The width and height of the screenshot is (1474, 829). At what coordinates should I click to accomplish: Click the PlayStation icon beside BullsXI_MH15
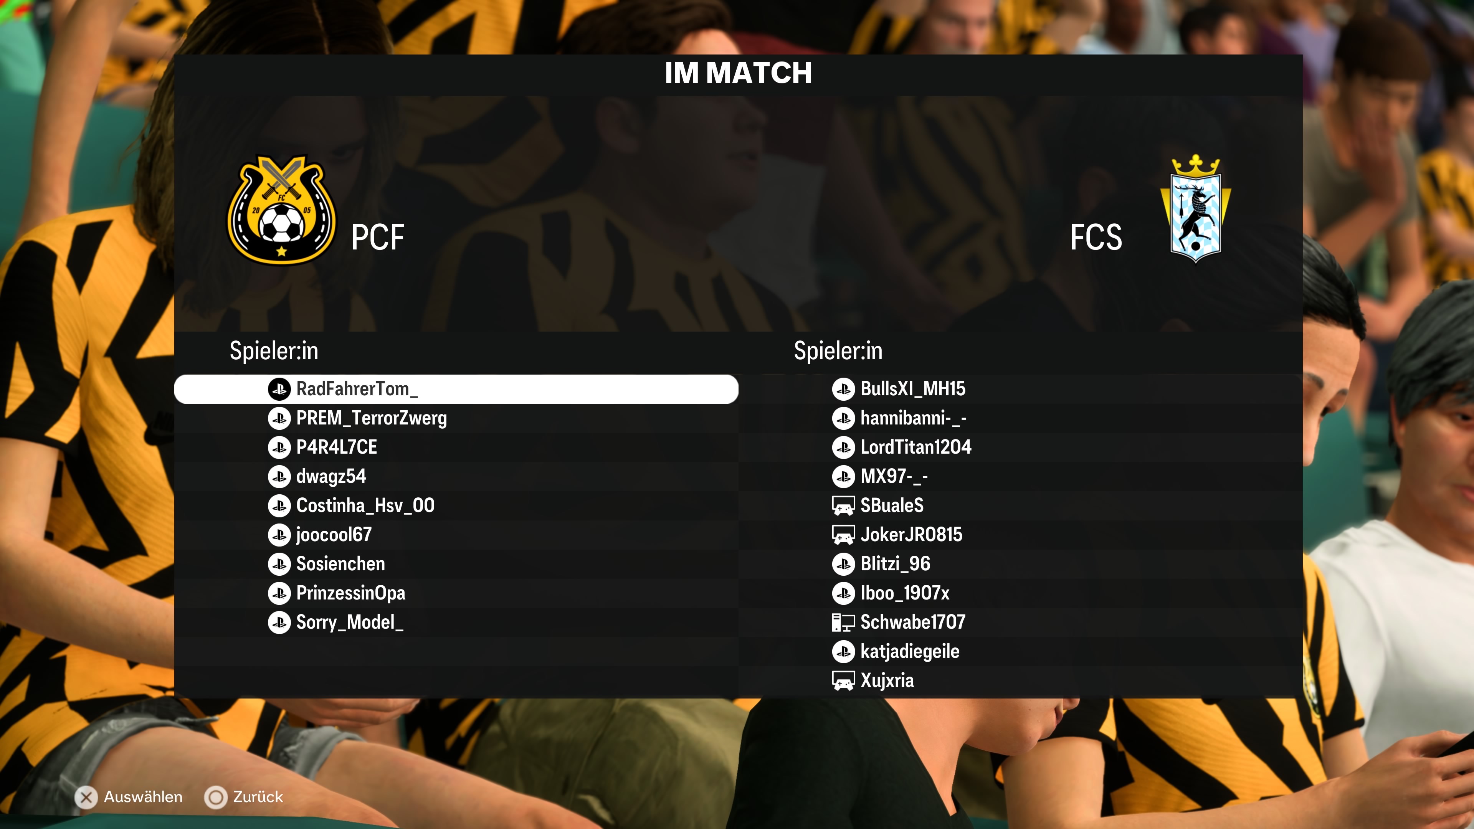click(843, 389)
